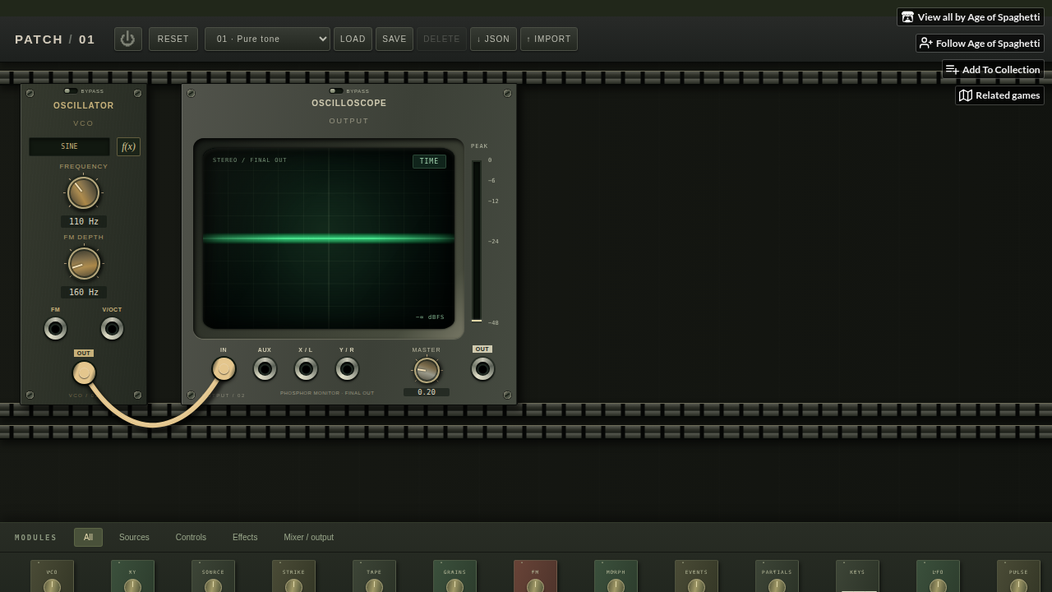
Task: Click the SAVE button
Action: pos(394,39)
